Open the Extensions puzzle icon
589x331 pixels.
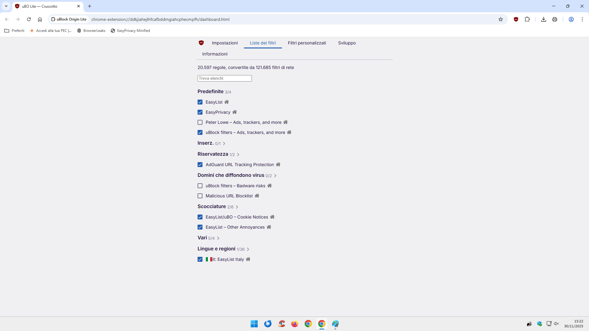pos(527,19)
